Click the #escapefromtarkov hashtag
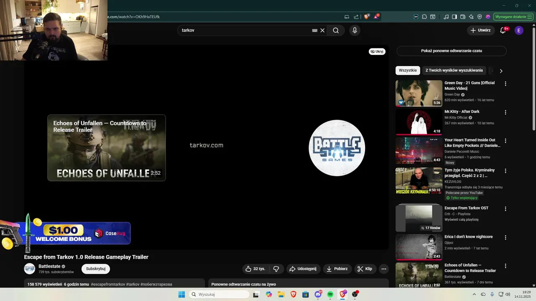This screenshot has height=301, width=536. (108, 284)
